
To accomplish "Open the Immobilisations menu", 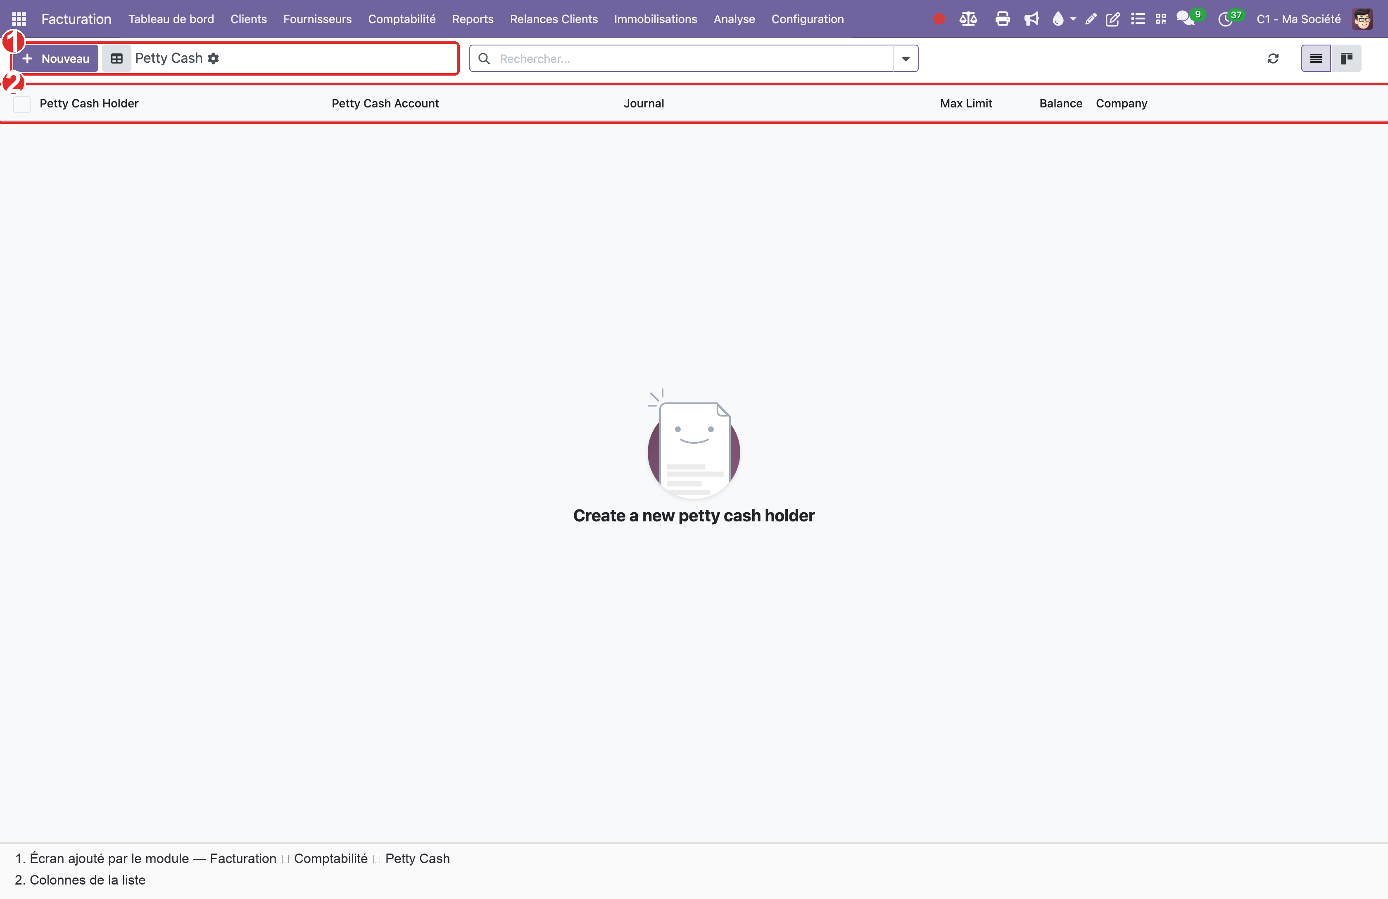I will (x=655, y=19).
